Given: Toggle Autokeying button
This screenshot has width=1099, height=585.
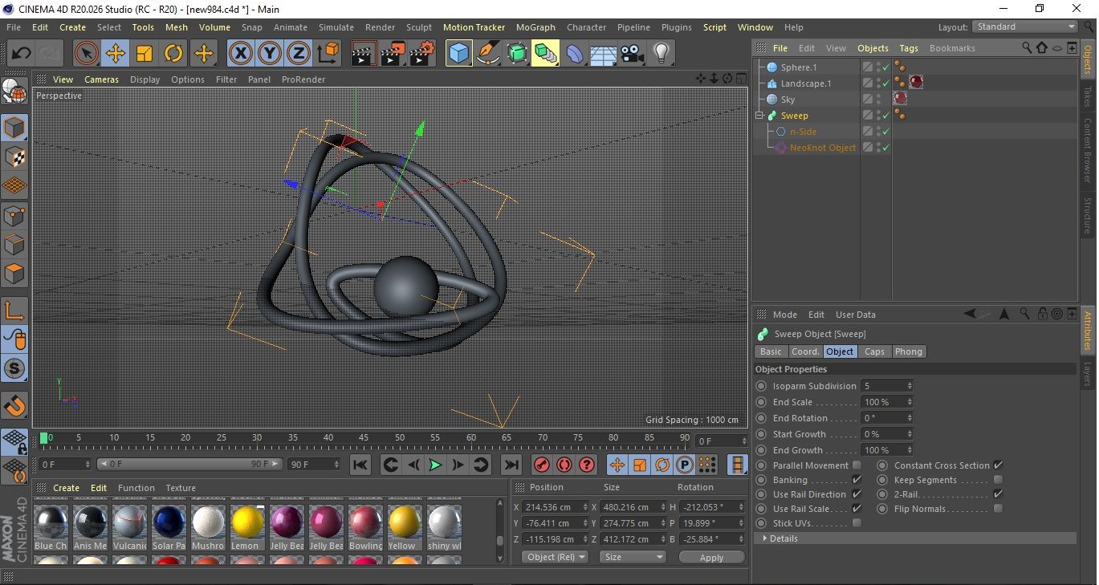Looking at the screenshot, I should click(564, 465).
